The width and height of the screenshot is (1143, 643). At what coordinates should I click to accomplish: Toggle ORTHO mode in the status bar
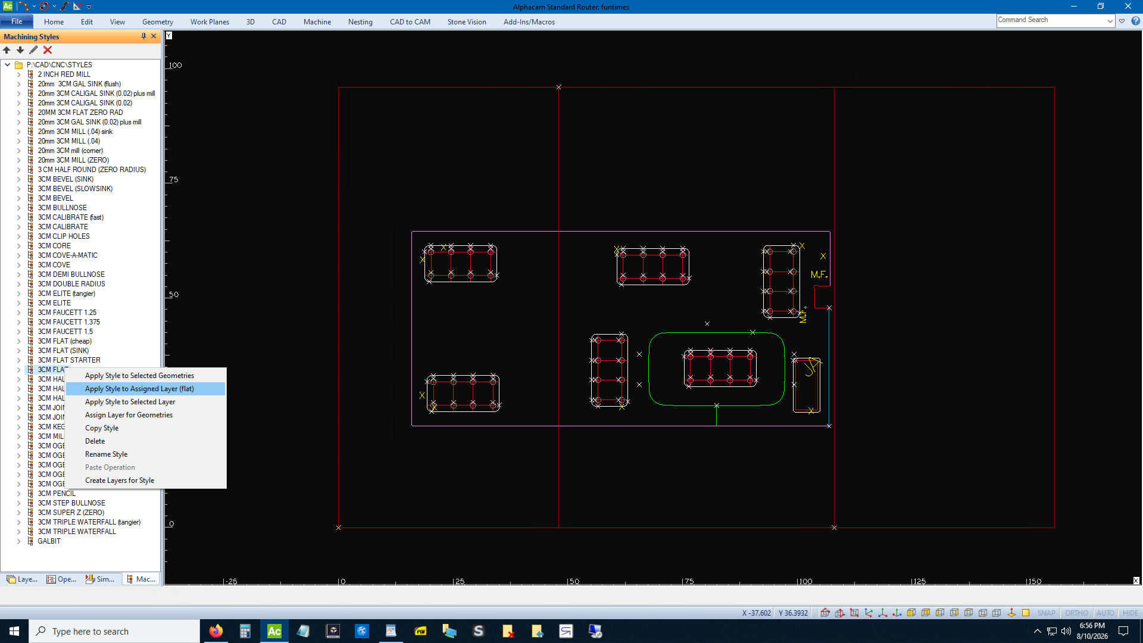(1076, 613)
